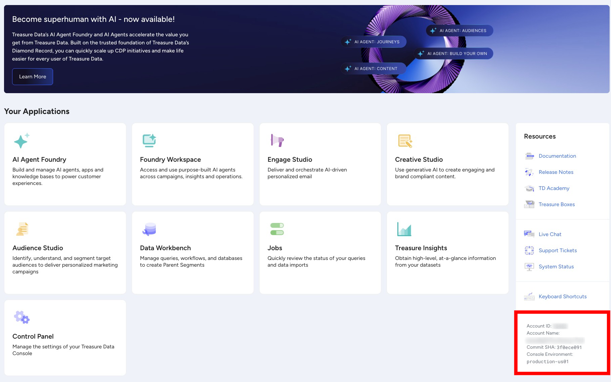611x382 pixels.
Task: Click the Engage Studio megaphone icon
Action: pos(277,140)
